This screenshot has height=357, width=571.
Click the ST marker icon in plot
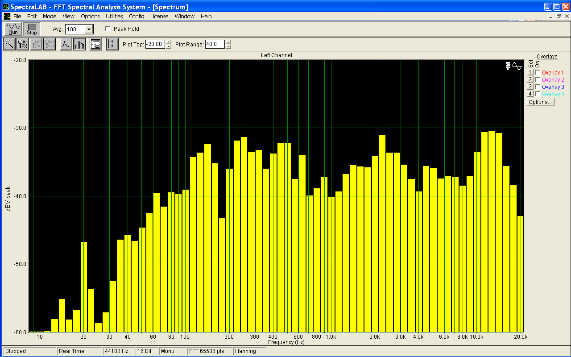coord(508,66)
